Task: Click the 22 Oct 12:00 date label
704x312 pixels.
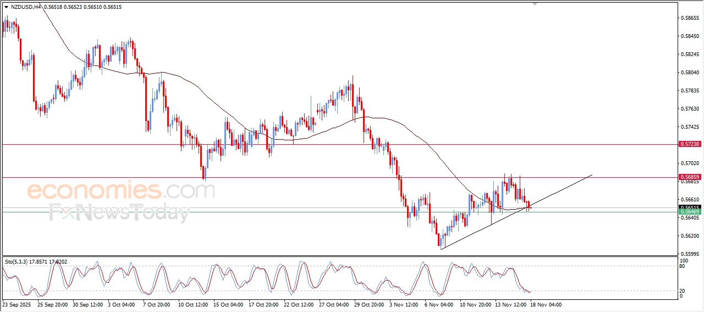Action: pyautogui.click(x=298, y=304)
